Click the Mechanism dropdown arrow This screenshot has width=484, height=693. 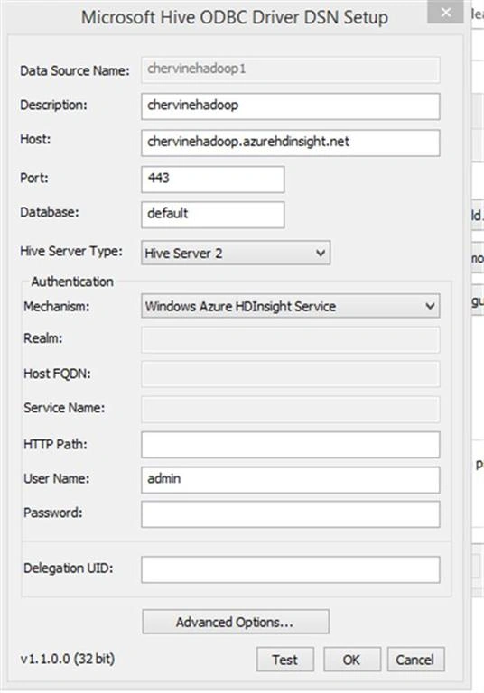coord(430,306)
